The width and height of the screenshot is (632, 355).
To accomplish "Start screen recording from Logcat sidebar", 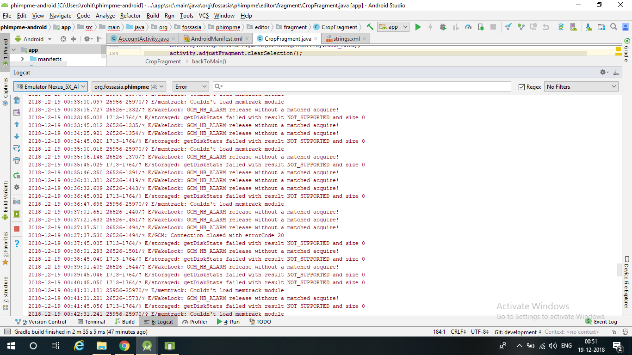I will click(17, 214).
